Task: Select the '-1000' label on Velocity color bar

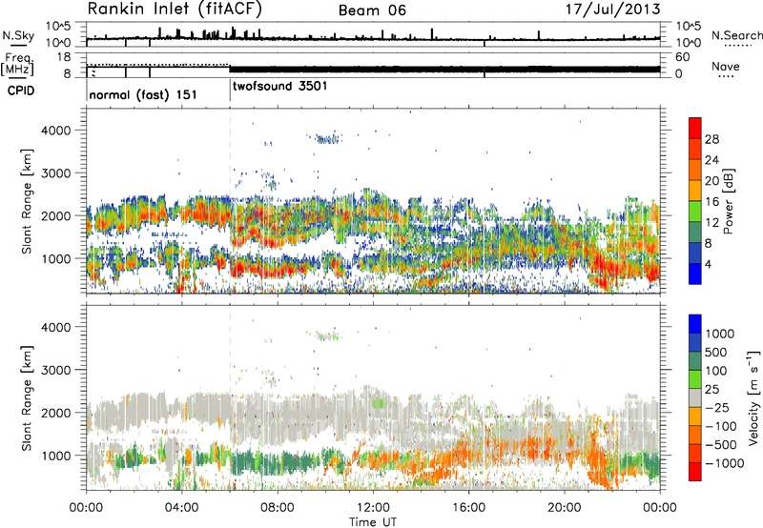Action: [x=725, y=463]
